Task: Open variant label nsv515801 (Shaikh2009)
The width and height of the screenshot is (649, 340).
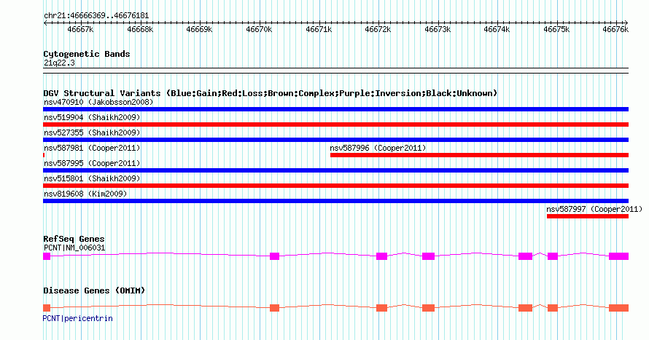Action: pos(92,178)
